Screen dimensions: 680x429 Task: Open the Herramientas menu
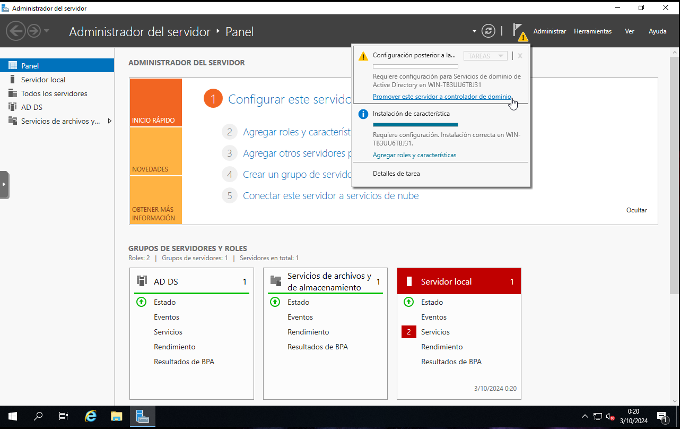592,31
